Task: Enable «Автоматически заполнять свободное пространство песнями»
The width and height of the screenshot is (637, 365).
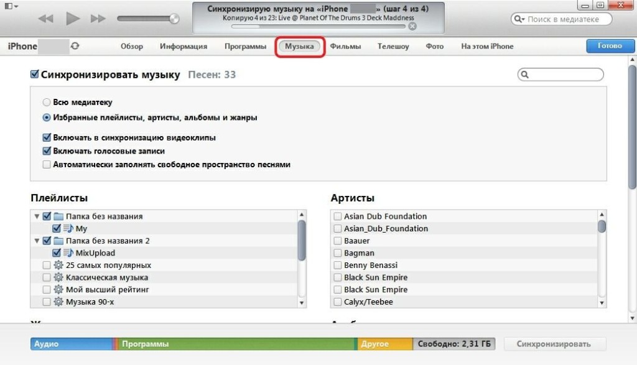Action: 47,164
